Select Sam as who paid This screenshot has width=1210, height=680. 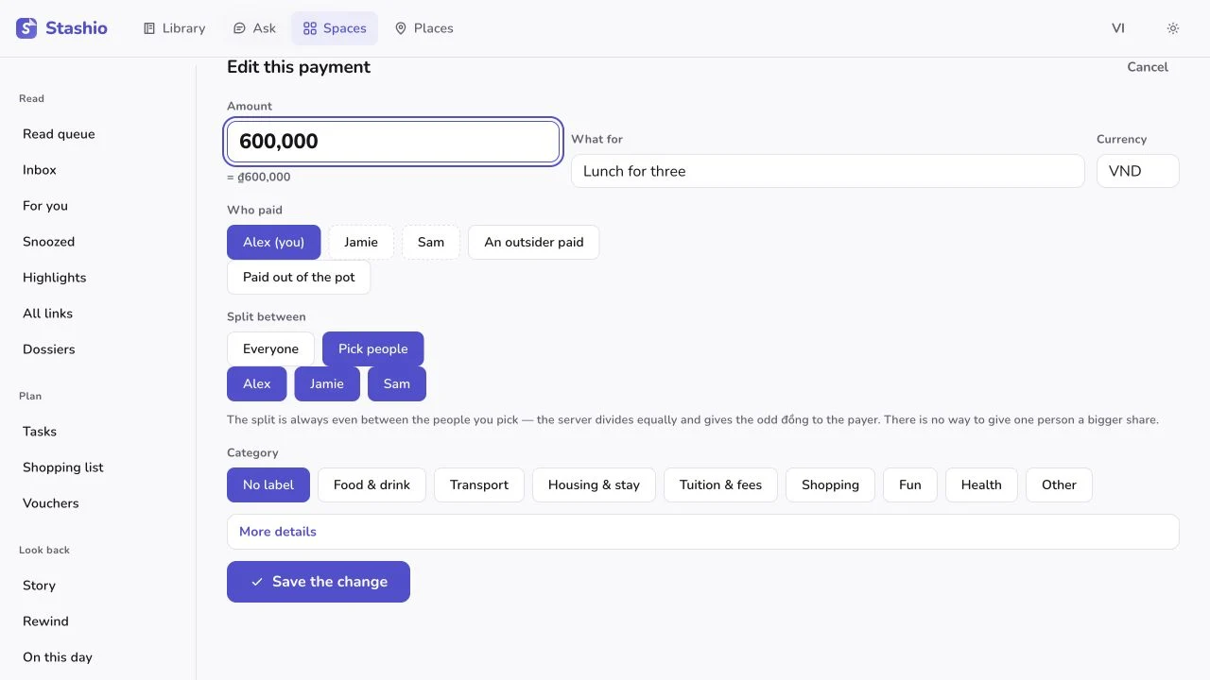431,243
